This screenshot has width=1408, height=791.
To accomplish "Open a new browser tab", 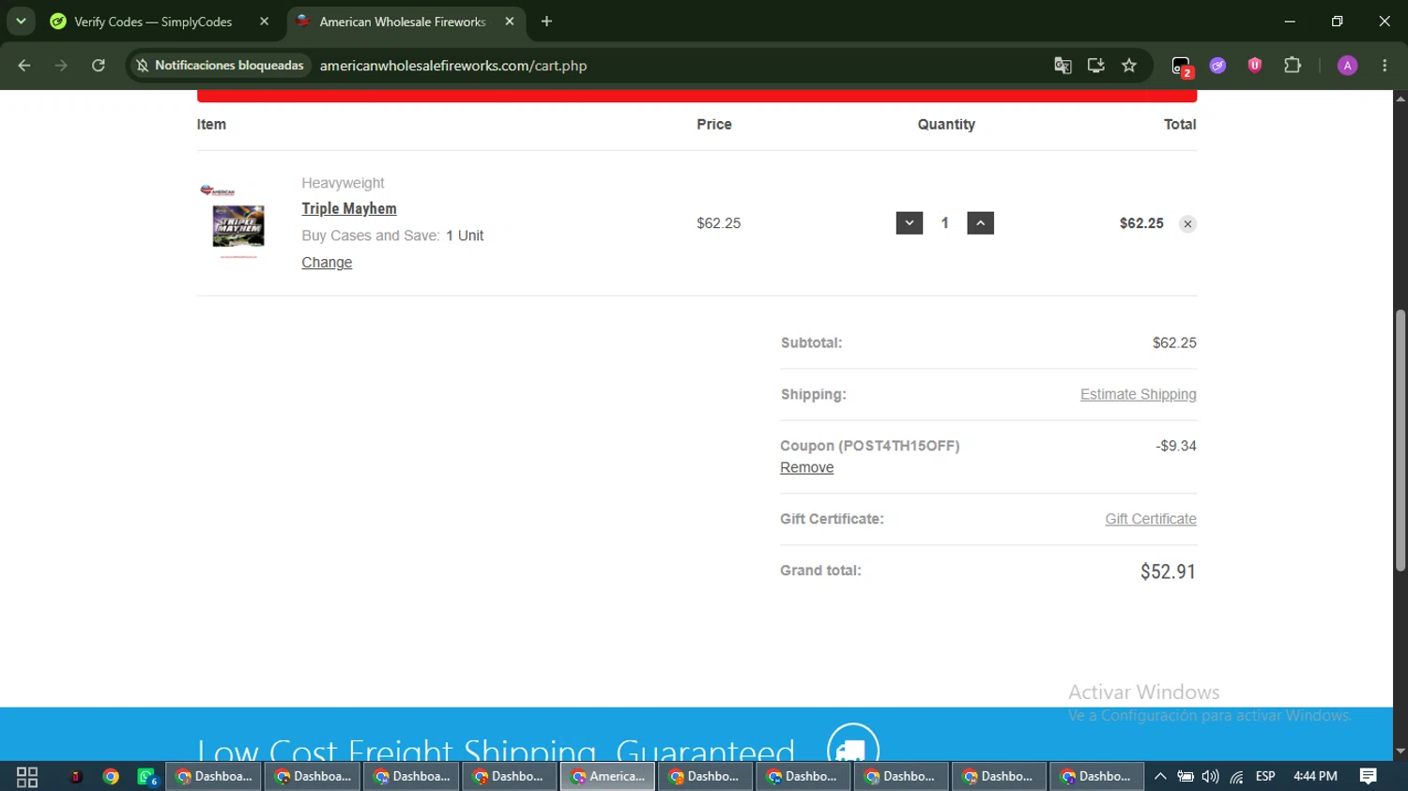I will pyautogui.click(x=546, y=22).
